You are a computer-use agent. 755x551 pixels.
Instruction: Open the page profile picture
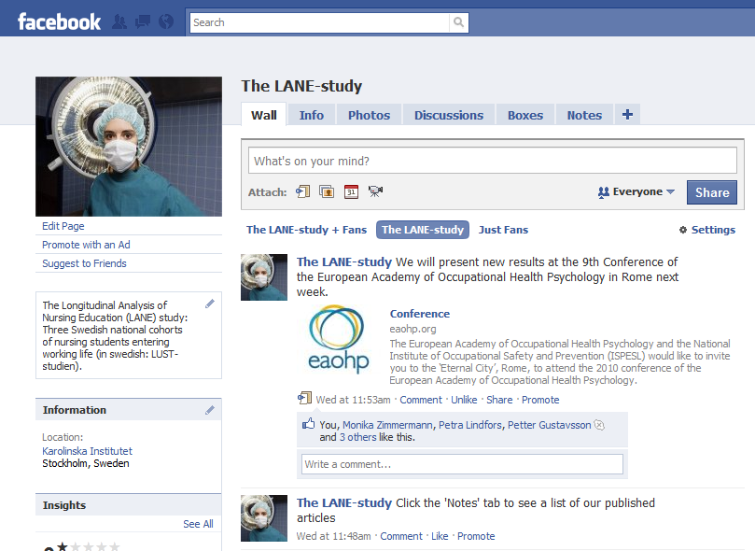pyautogui.click(x=129, y=147)
